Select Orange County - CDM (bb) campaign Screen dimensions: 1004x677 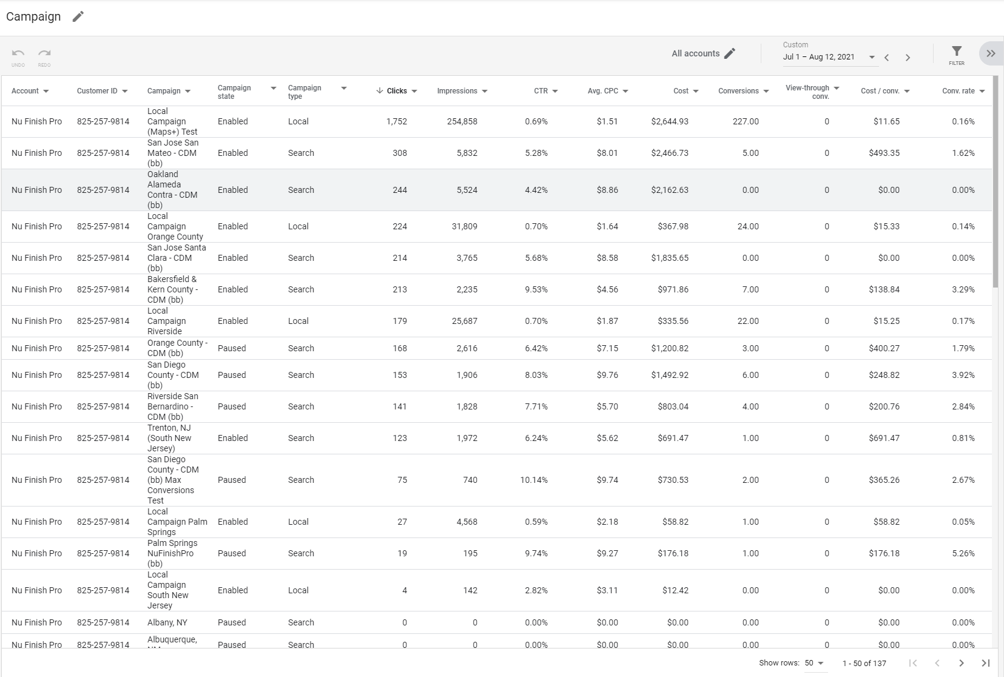pyautogui.click(x=177, y=348)
